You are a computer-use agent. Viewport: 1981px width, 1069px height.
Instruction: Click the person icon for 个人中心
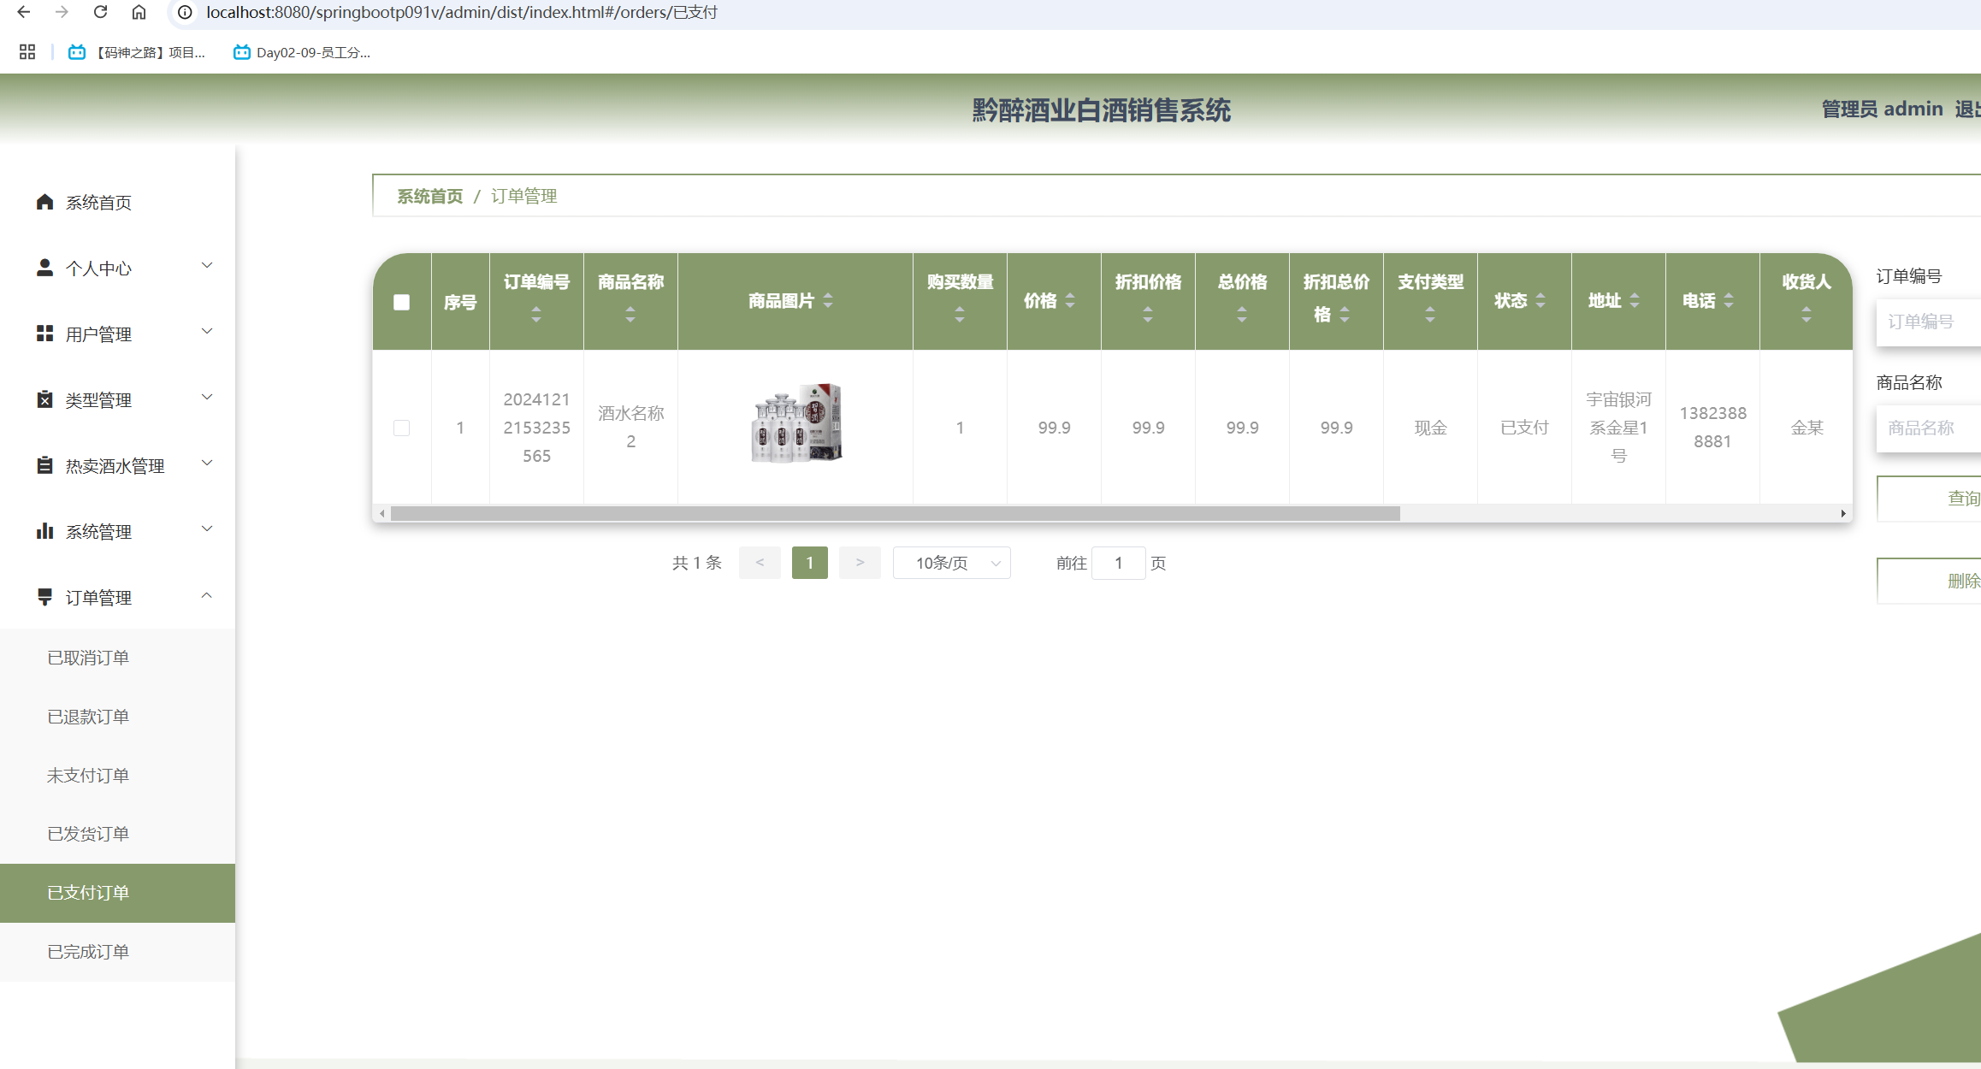(45, 268)
